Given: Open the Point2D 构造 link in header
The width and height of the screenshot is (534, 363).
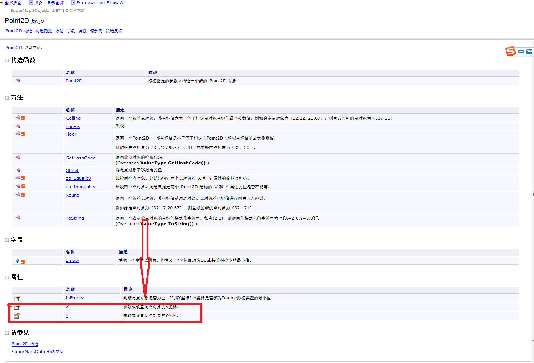Looking at the screenshot, I should pos(19,31).
